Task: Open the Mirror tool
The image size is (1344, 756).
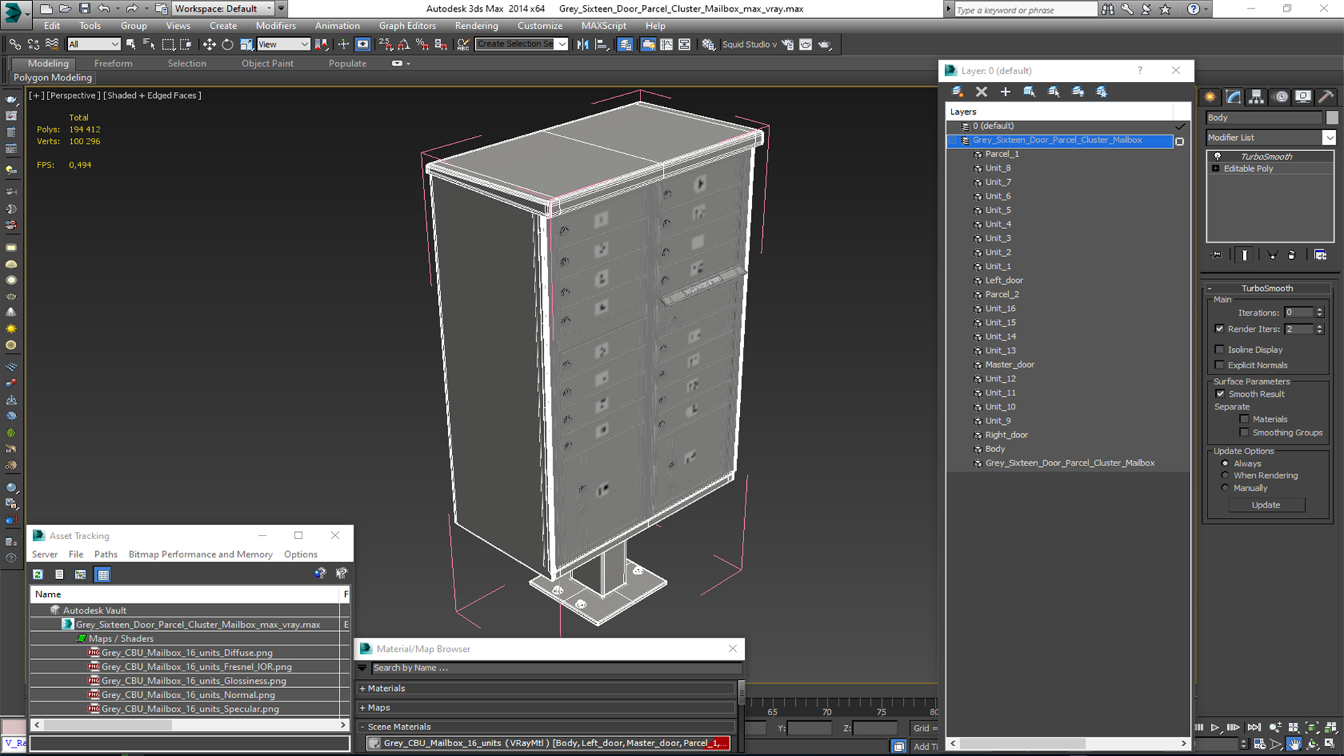Action: click(582, 44)
